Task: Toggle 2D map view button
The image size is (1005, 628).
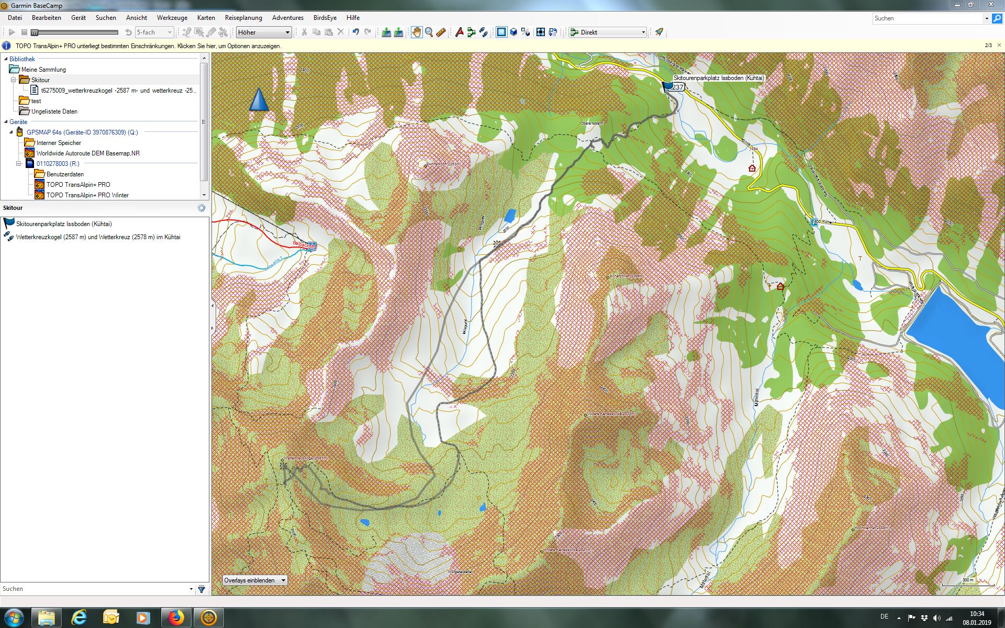Action: pyautogui.click(x=501, y=32)
